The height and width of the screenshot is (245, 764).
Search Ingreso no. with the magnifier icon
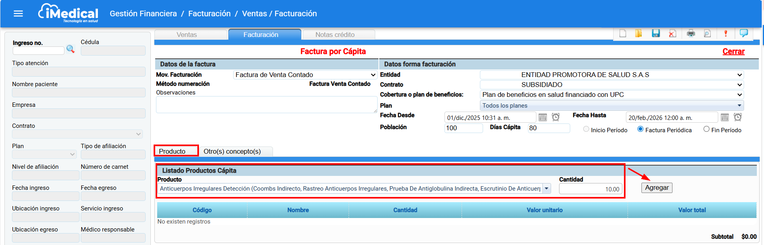coord(70,49)
